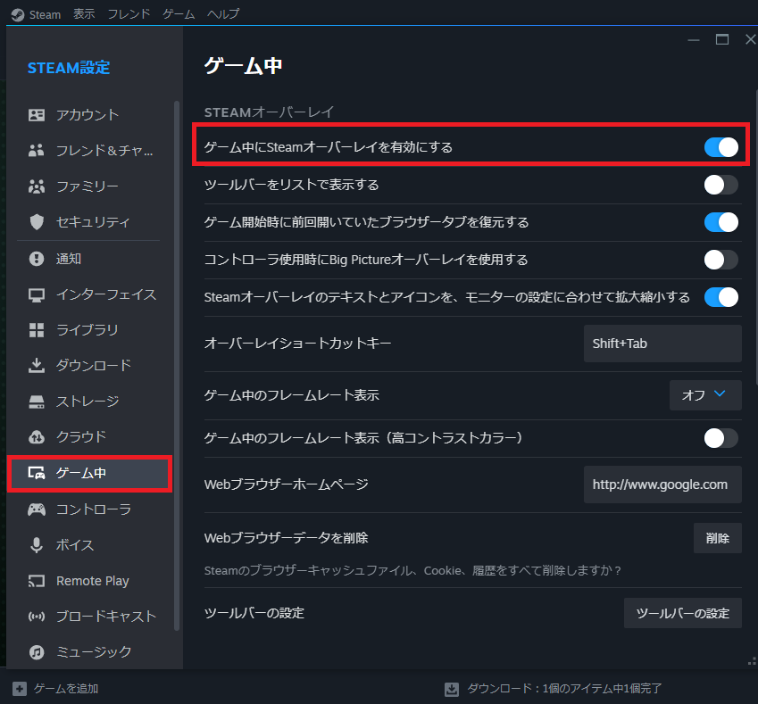Expand ゲーム中のフレームレート表示 dropdown

pos(705,394)
